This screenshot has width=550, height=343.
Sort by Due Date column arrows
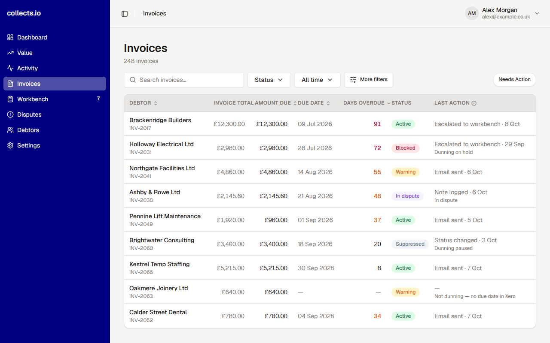coord(328,103)
